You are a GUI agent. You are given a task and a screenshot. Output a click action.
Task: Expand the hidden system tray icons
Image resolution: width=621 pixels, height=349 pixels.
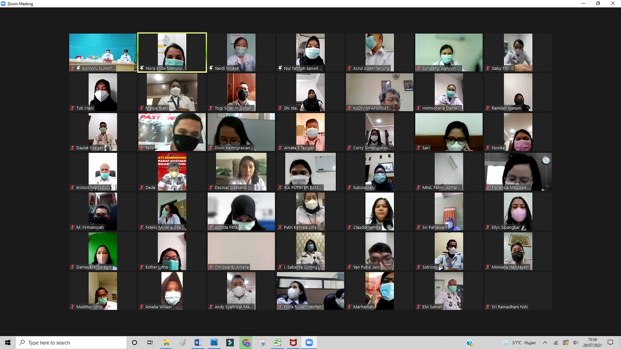(545, 343)
